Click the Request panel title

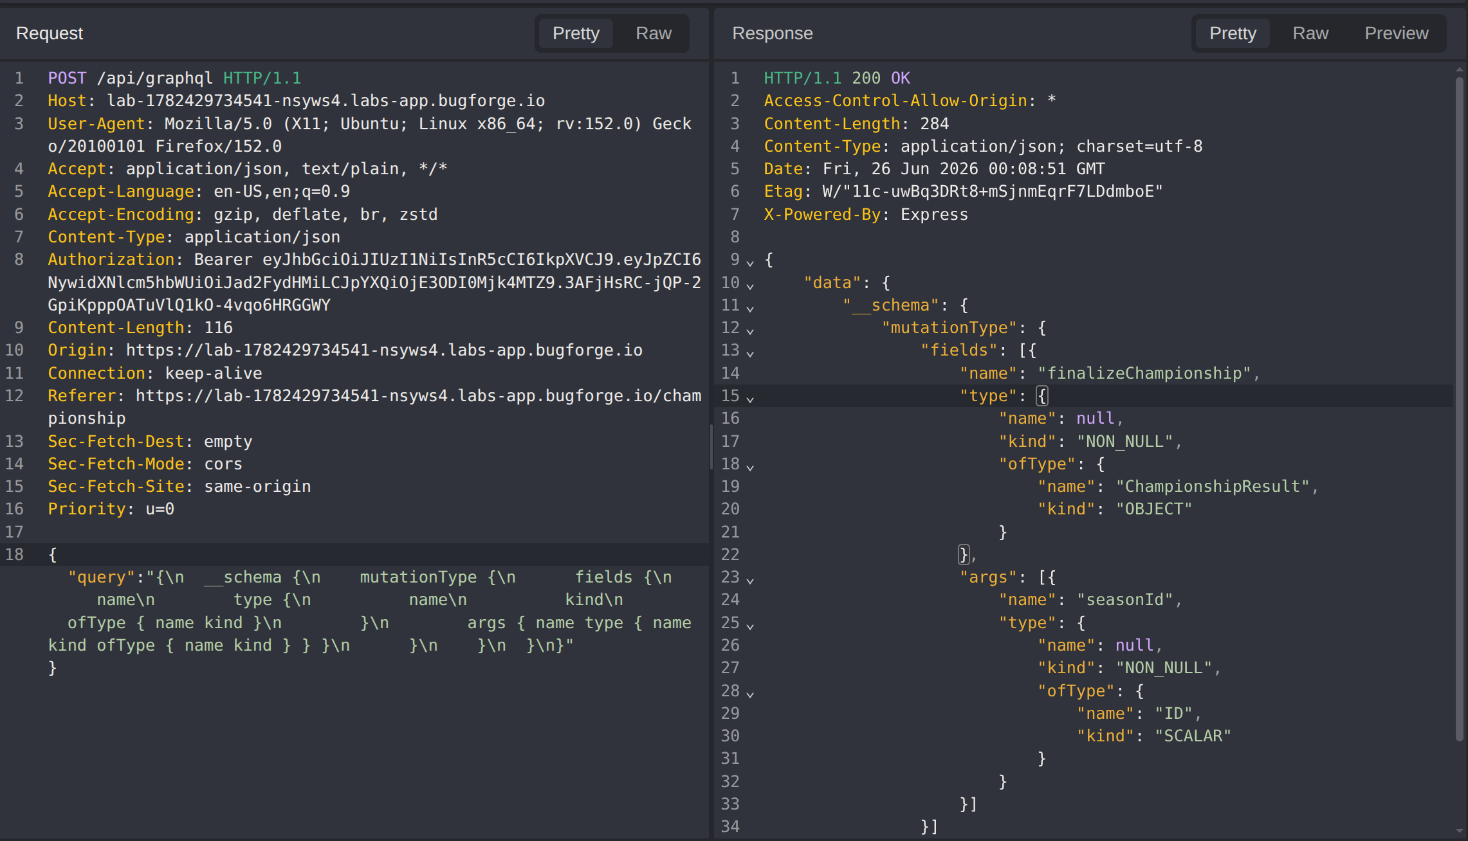(x=50, y=33)
